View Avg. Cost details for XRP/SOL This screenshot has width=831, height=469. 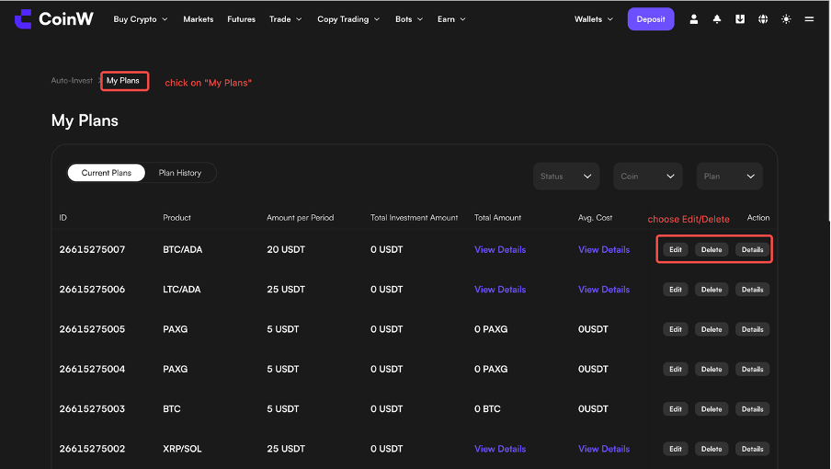[604, 449]
